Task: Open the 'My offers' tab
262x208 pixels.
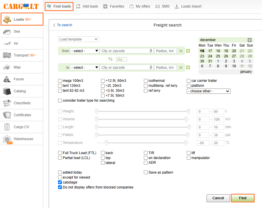Action: (140, 6)
